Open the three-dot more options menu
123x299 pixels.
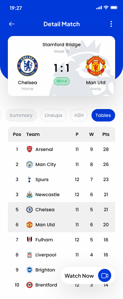pos(111,24)
